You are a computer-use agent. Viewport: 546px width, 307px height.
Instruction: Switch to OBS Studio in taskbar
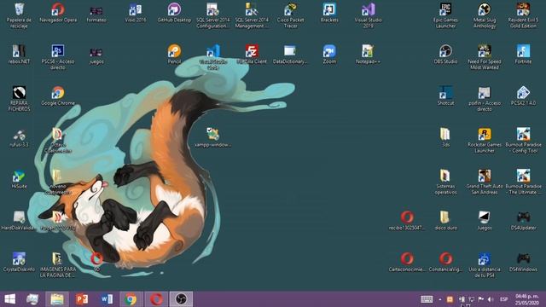click(x=181, y=299)
